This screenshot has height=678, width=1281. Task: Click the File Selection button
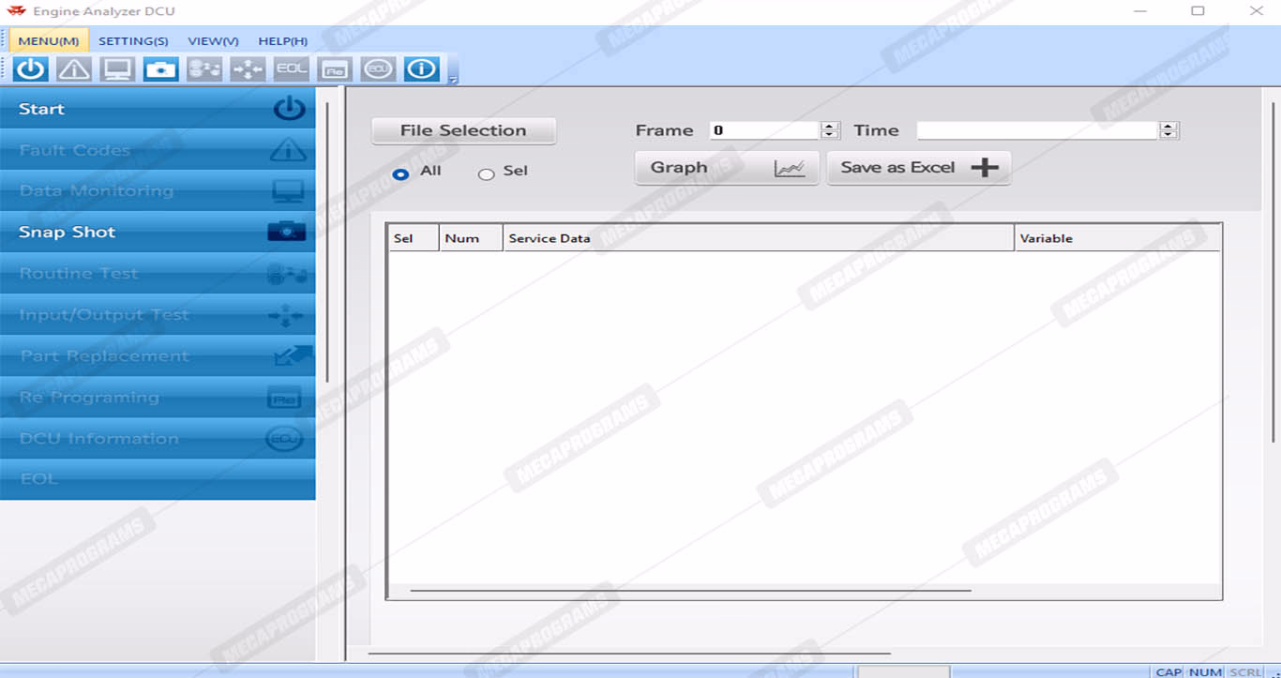pyautogui.click(x=463, y=130)
